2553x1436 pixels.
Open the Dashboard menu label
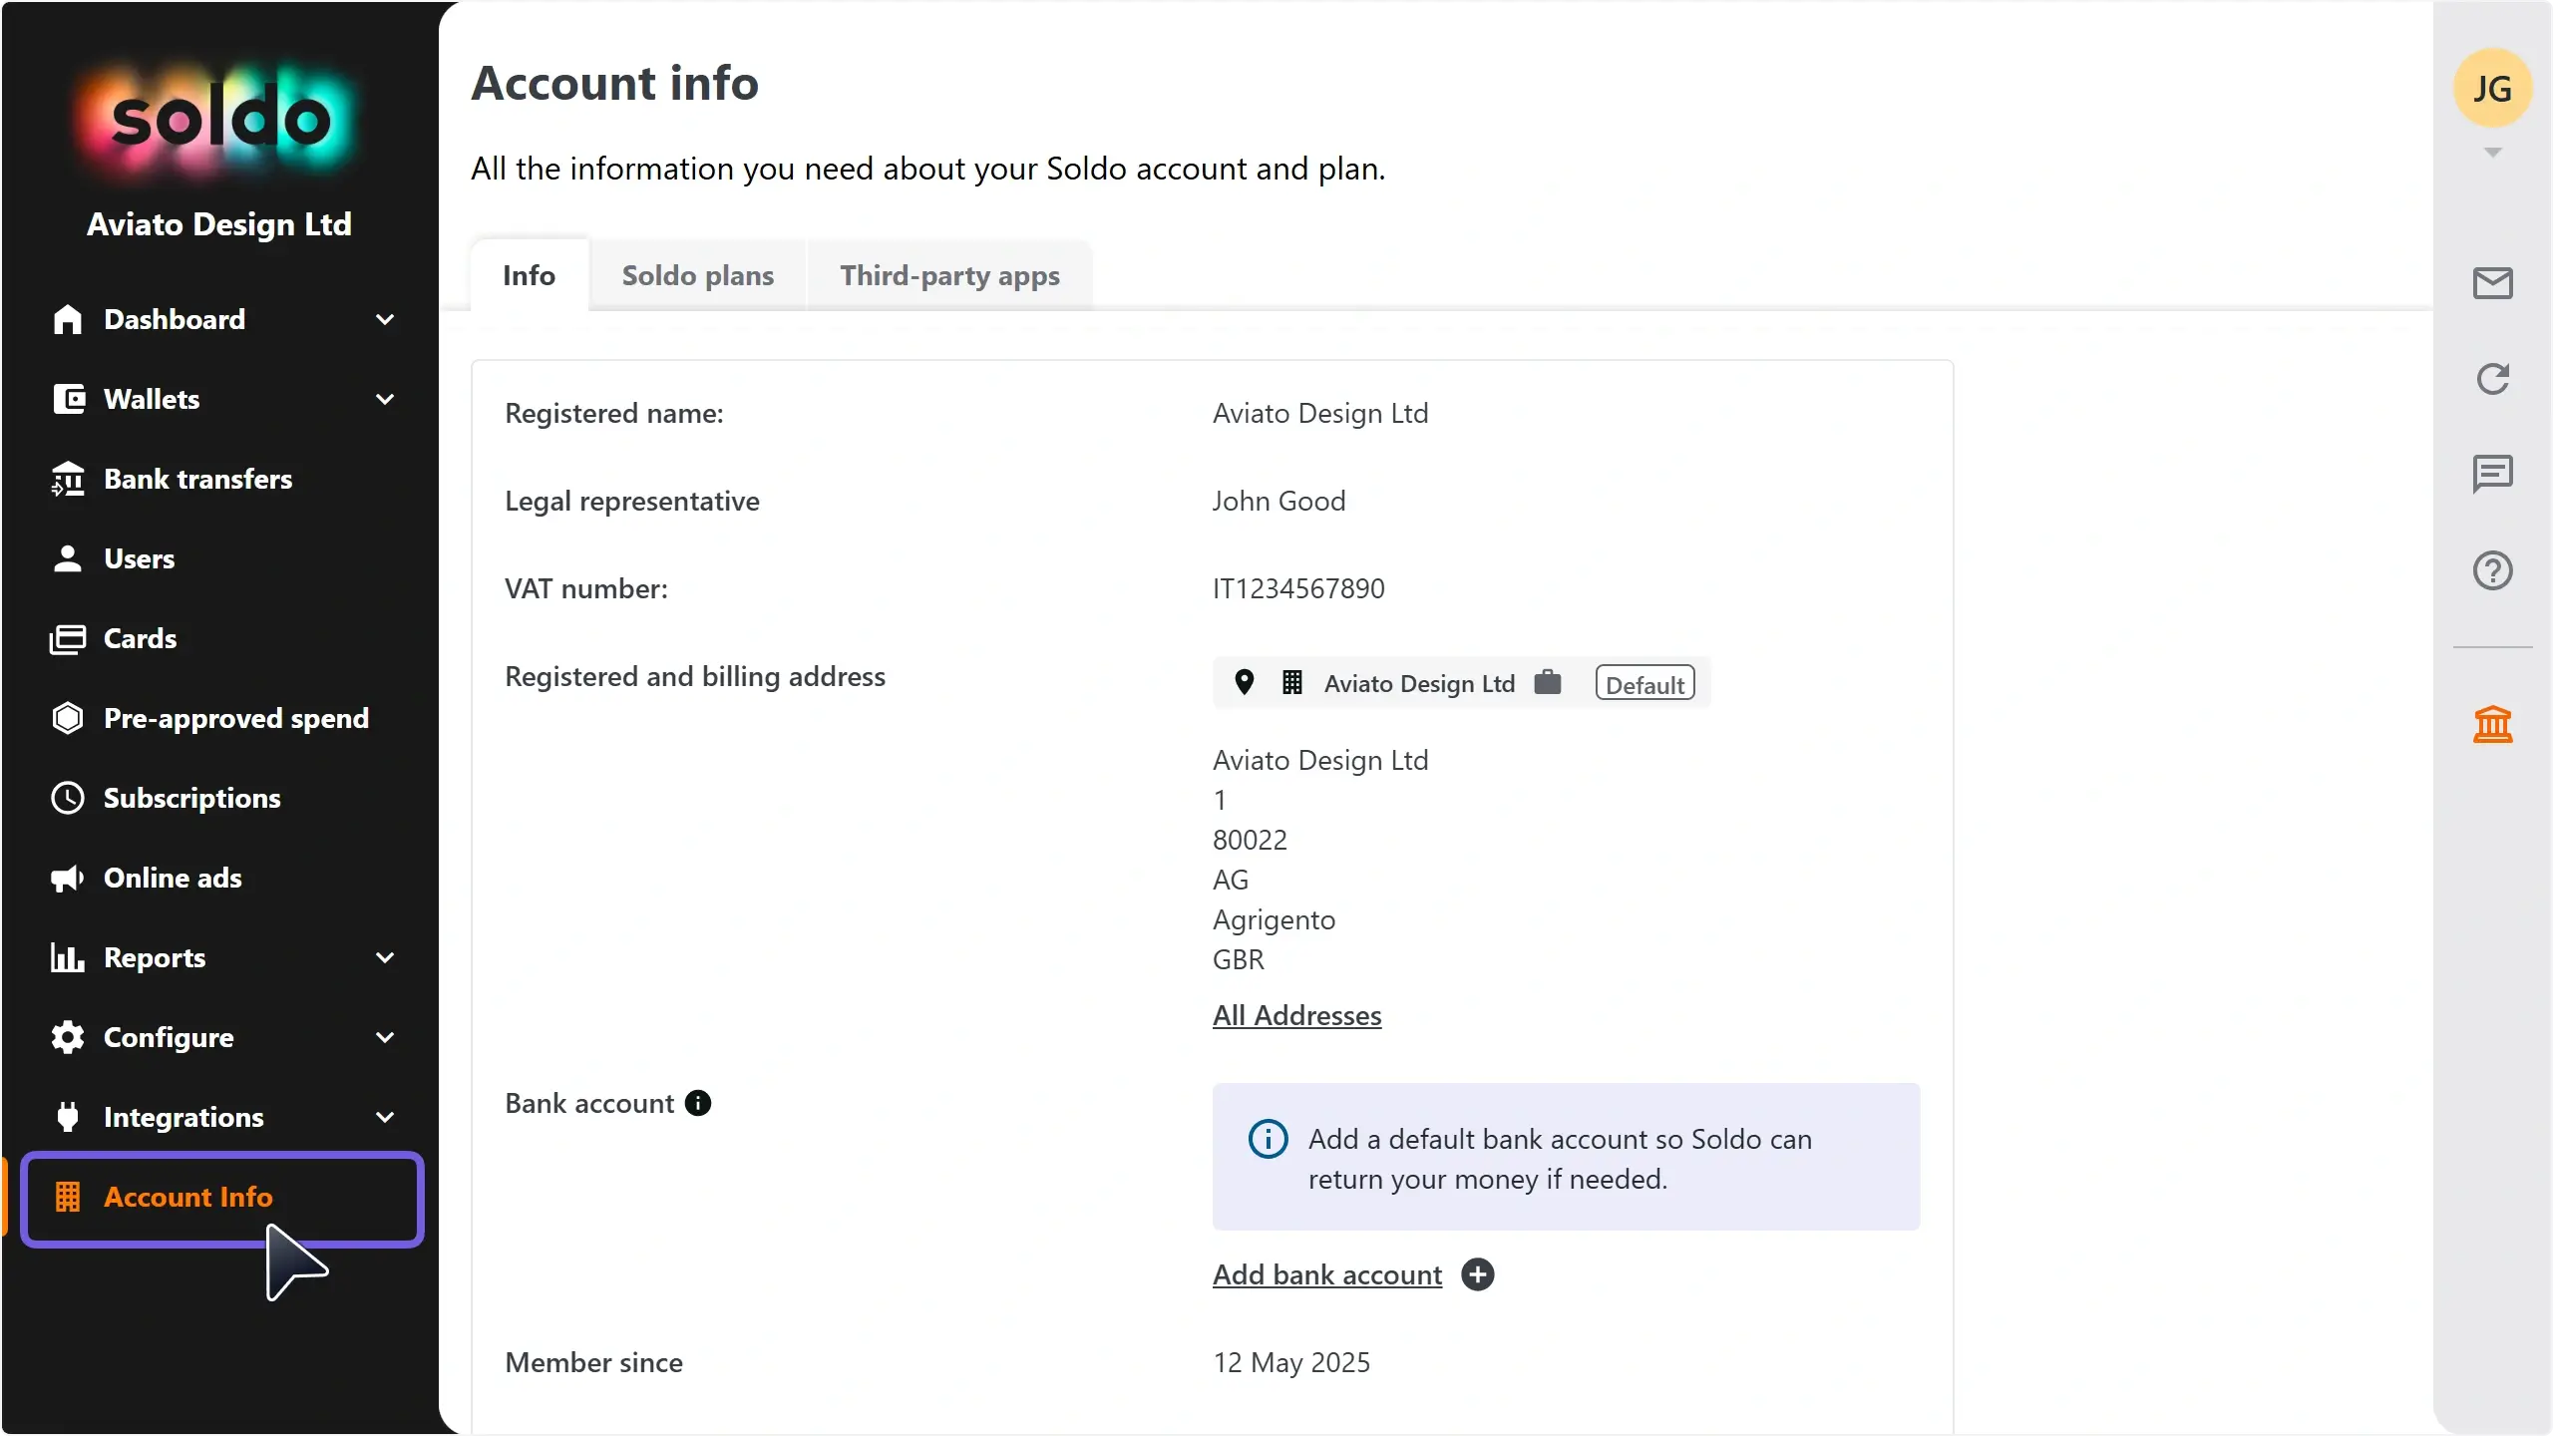(x=175, y=319)
